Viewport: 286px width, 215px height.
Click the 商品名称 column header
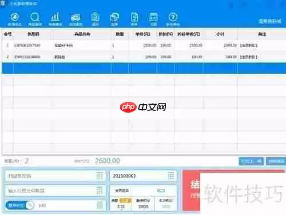82,34
